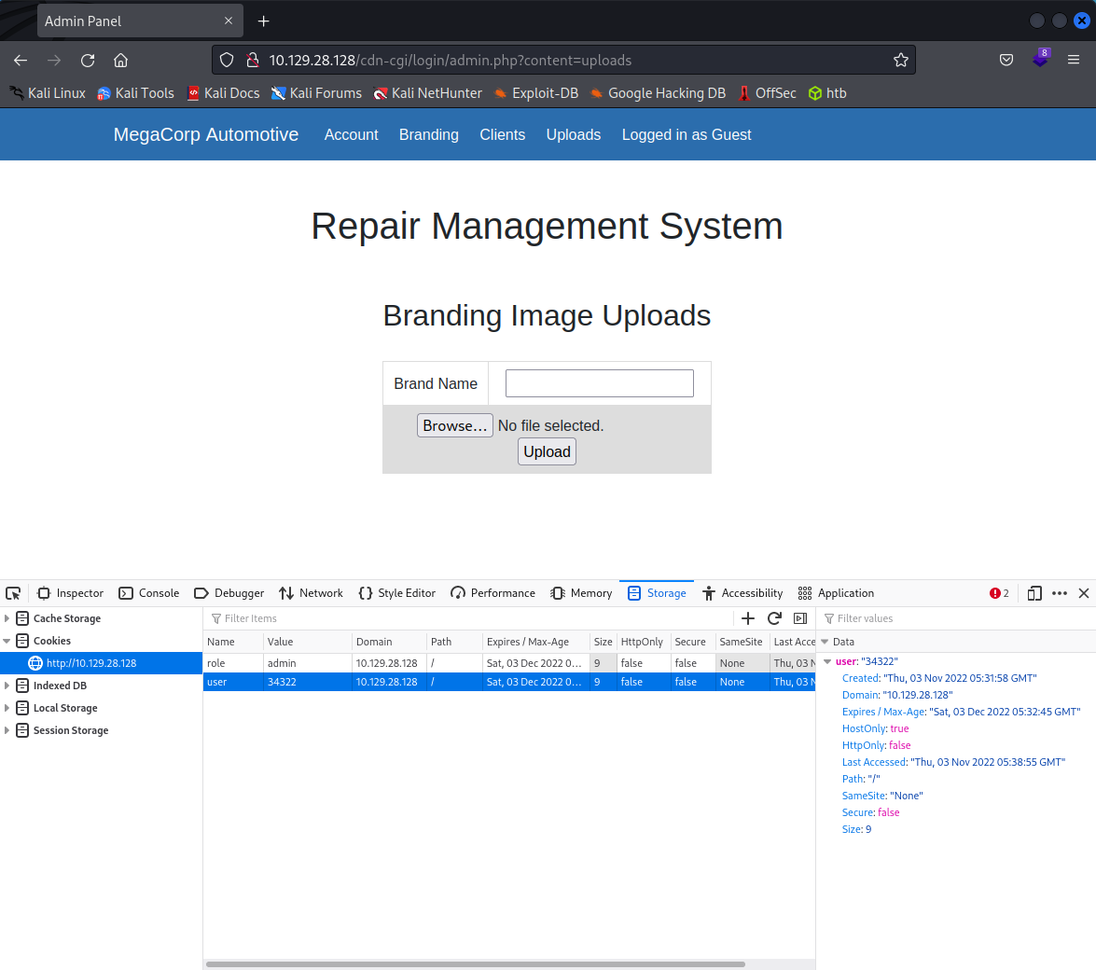Collapse the Cookies tree node
Viewport: 1096px width, 970px height.
pos(7,641)
